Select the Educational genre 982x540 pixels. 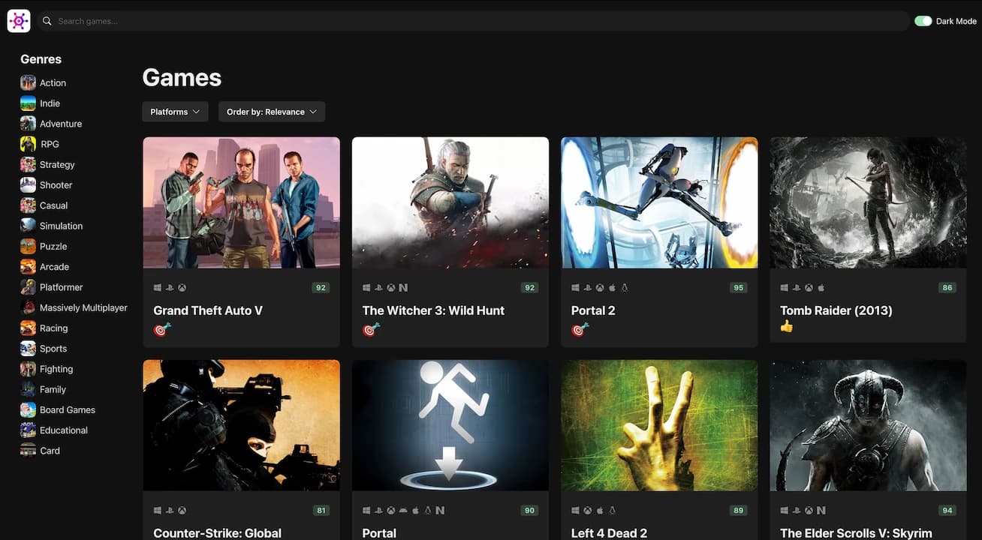tap(64, 430)
